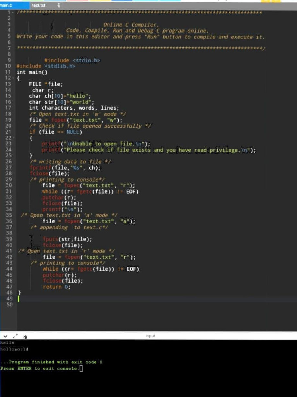Click the fopen("text.txt", "a") line
Screen dimensions: 297x397
coord(89,221)
